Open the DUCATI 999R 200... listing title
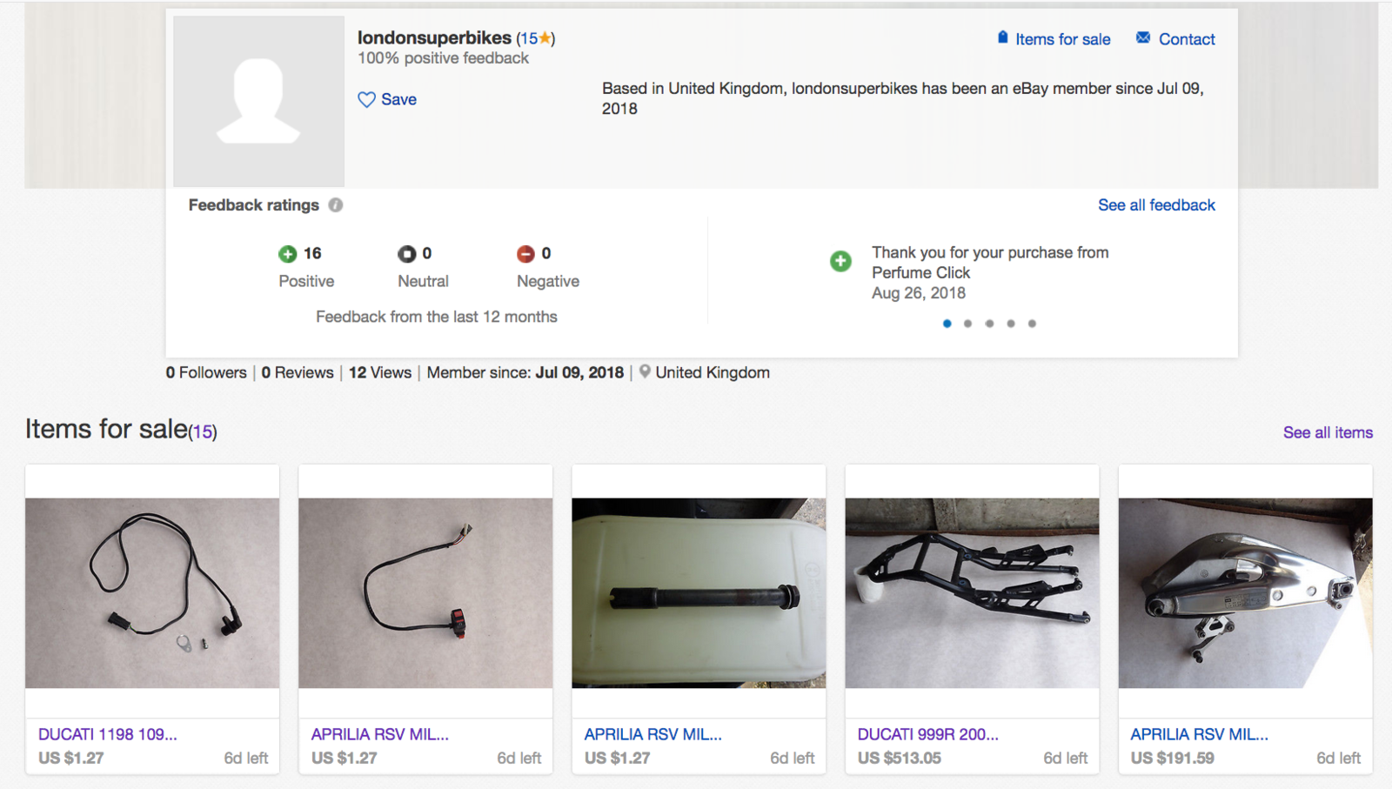Viewport: 1392px width, 789px height. 928,734
